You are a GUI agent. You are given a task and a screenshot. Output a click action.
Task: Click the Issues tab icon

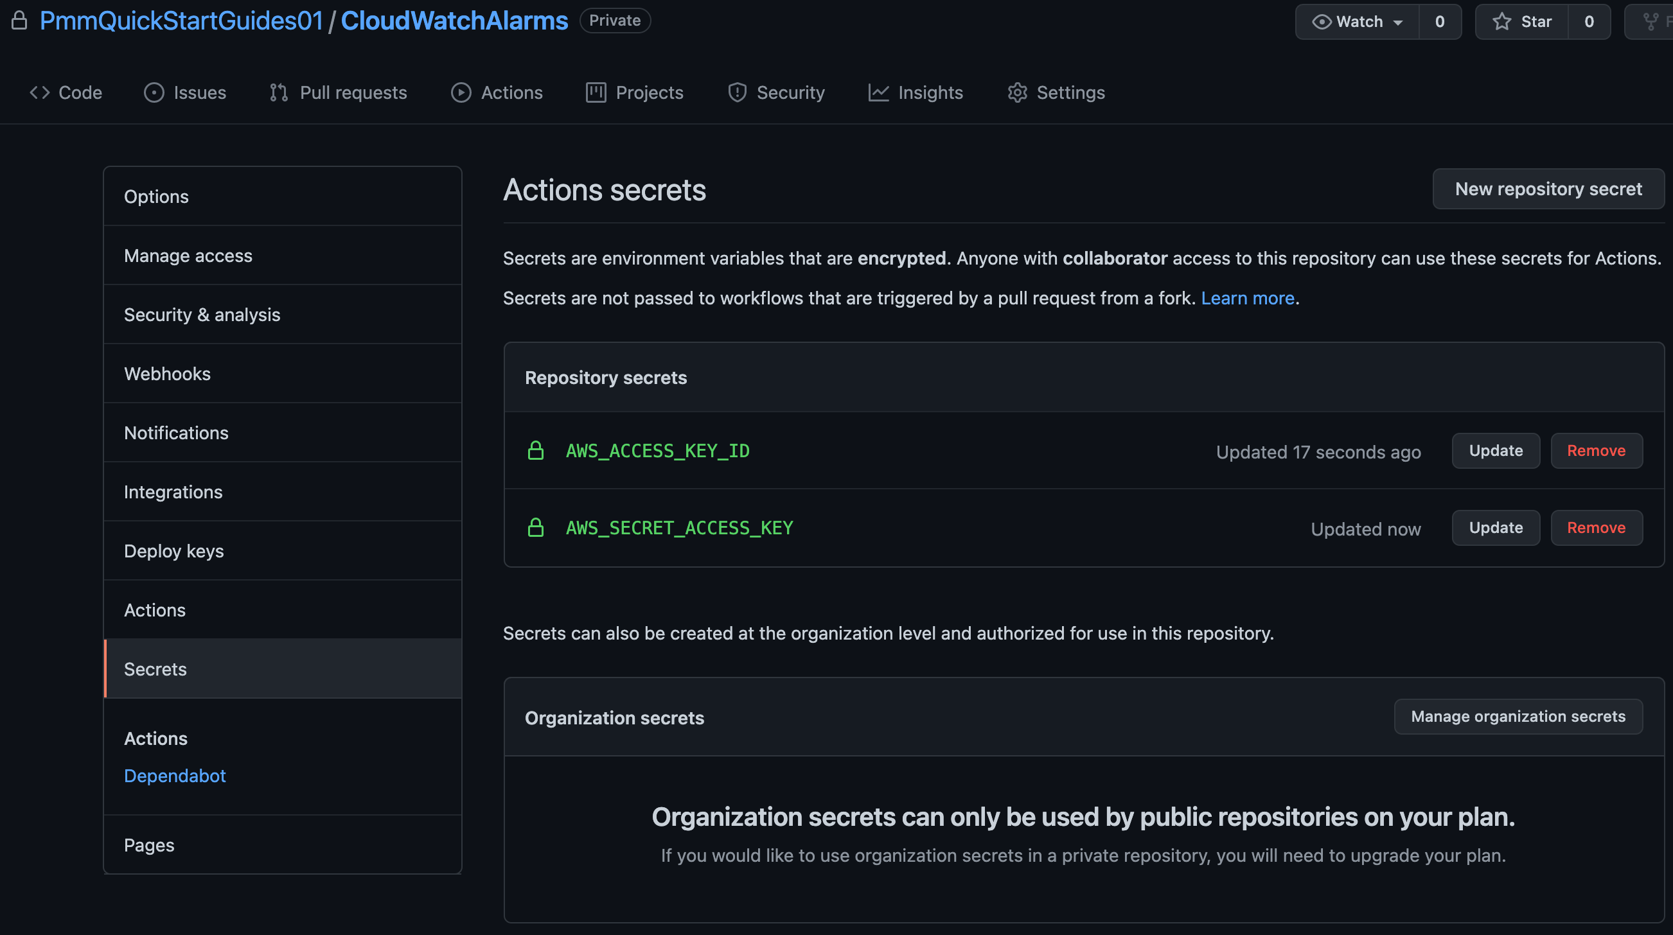(x=153, y=92)
